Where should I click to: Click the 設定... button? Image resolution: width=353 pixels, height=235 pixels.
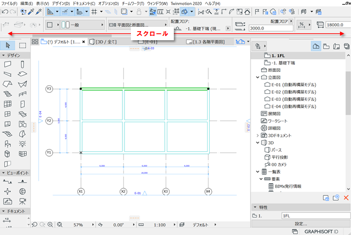(301, 224)
